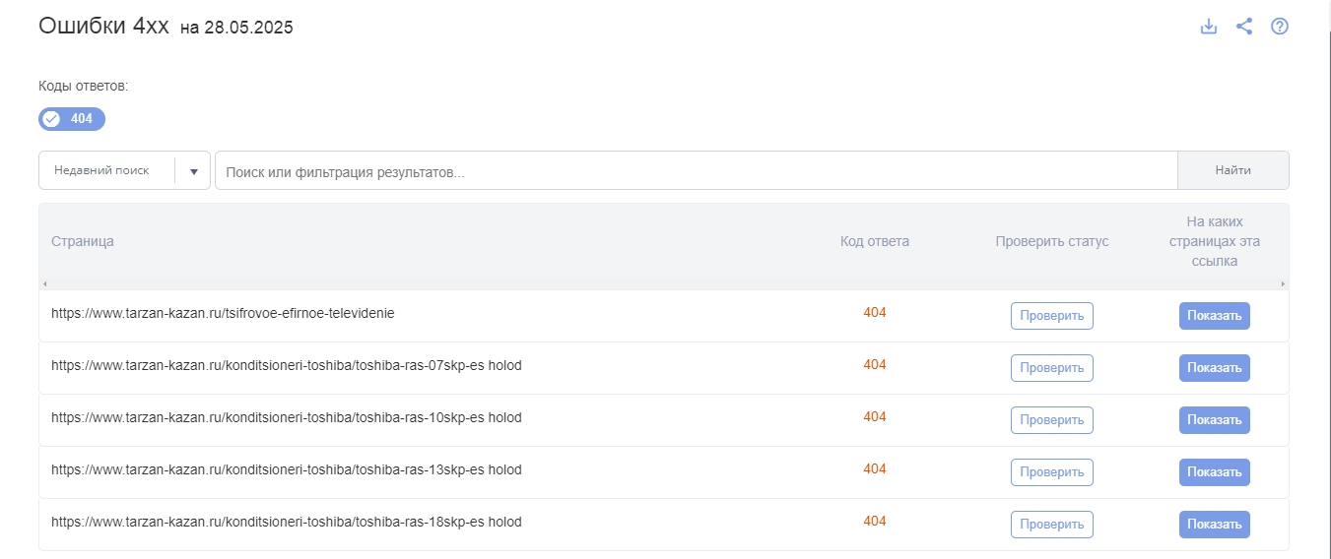The width and height of the screenshot is (1331, 559).
Task: Click 'Показать' for toshiba-ras-07skp-es row
Action: point(1215,368)
